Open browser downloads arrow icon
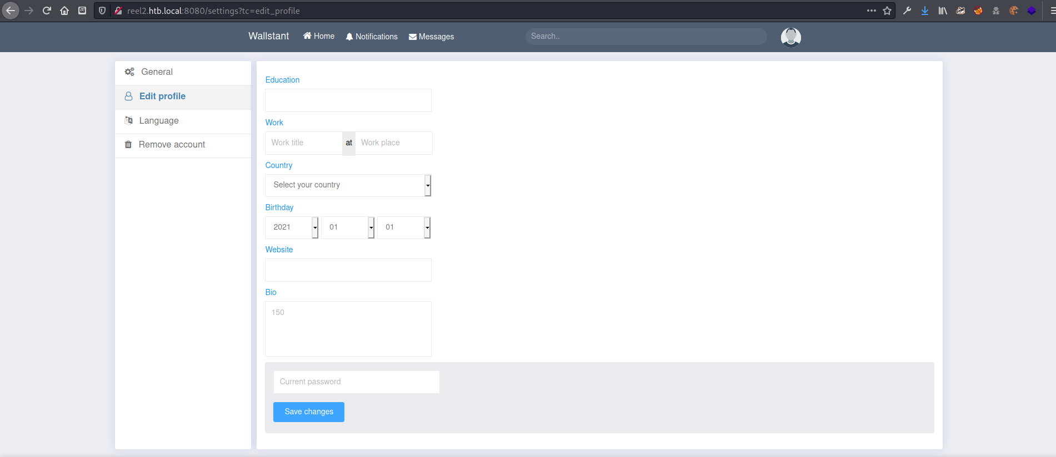The height and width of the screenshot is (457, 1056). tap(925, 11)
